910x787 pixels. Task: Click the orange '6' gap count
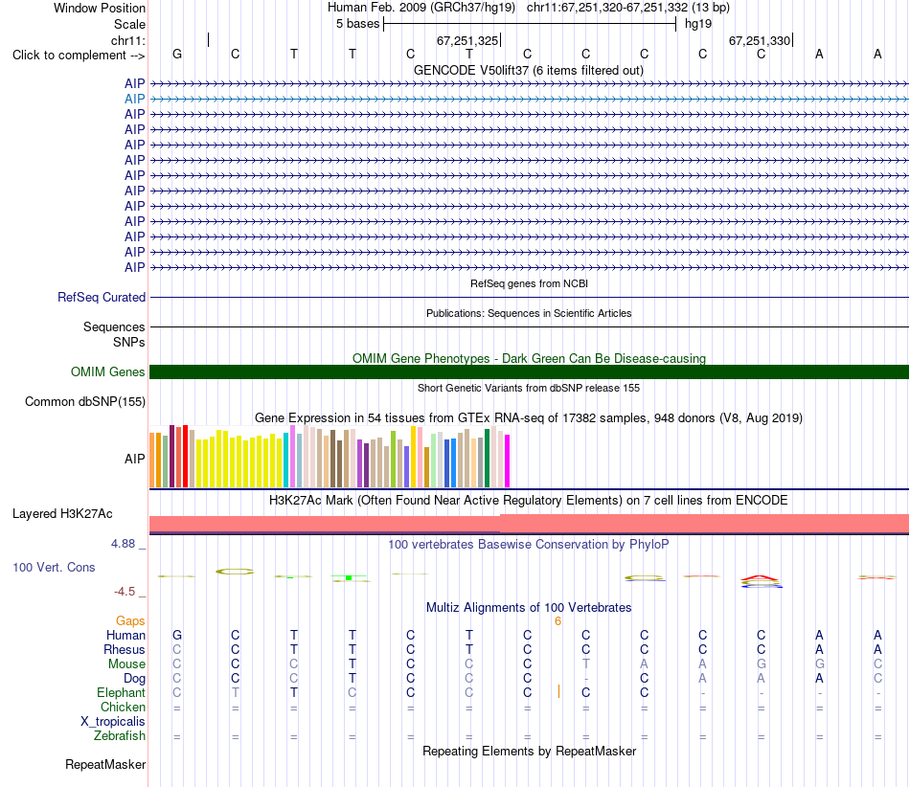(x=557, y=621)
